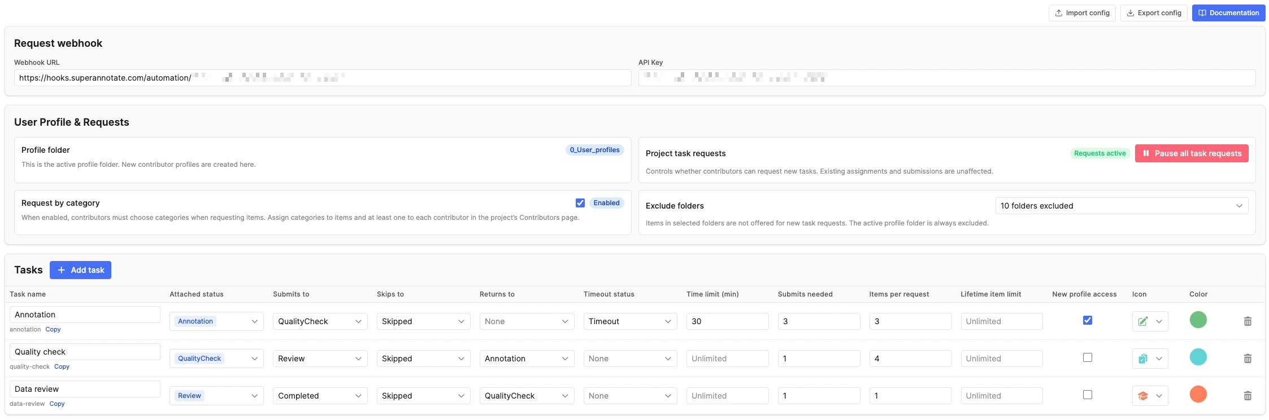Edit Submits needed field for Data review
Screen dimensions: 1269x420
click(819, 396)
